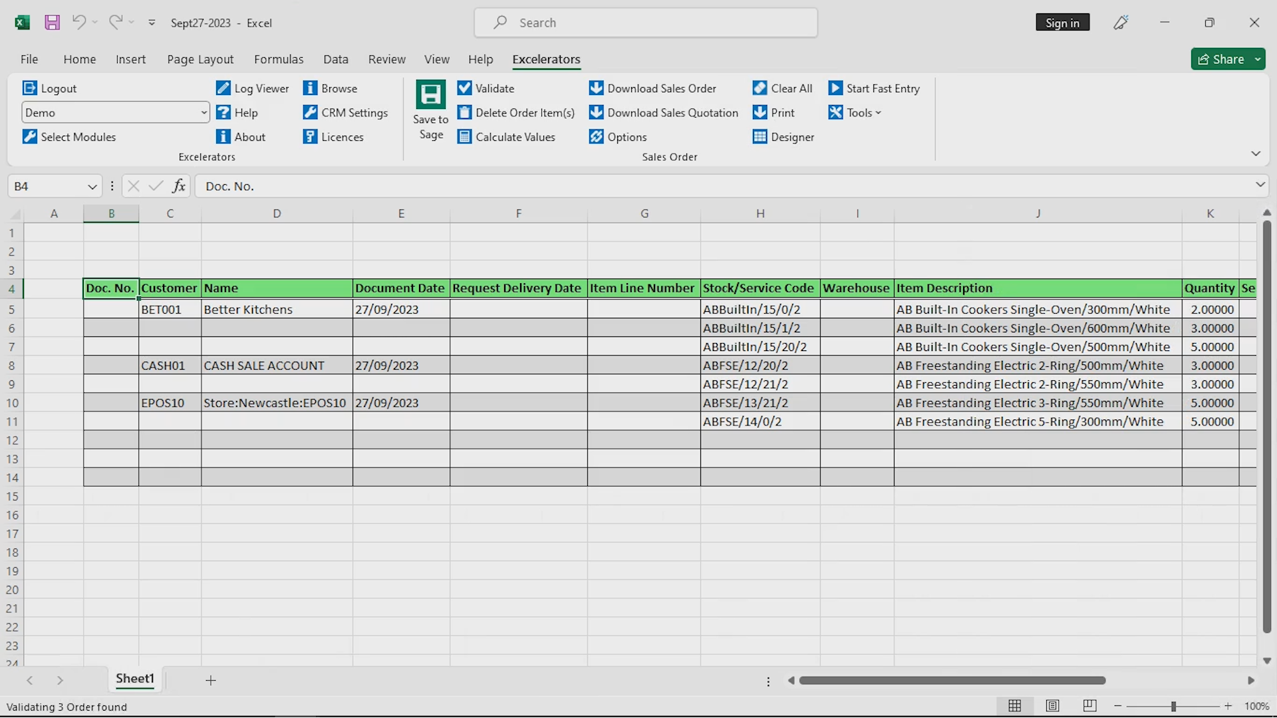Click Clear All

click(x=782, y=88)
